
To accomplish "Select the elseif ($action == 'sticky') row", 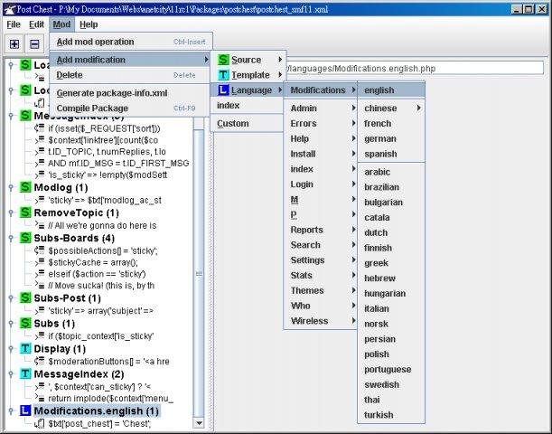I will [x=97, y=274].
